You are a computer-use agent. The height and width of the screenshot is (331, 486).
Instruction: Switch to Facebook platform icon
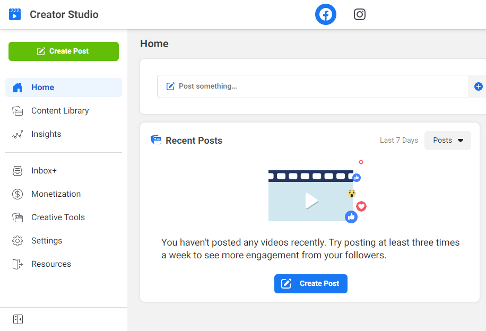tap(325, 14)
